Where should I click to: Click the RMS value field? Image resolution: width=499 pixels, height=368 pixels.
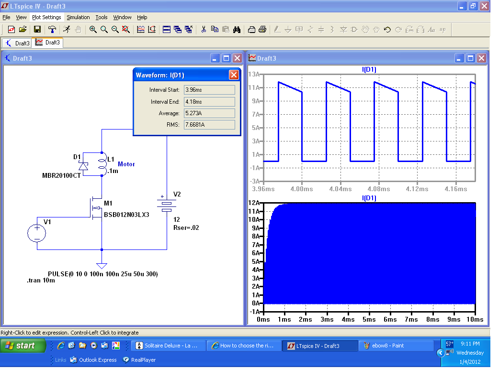[209, 124]
